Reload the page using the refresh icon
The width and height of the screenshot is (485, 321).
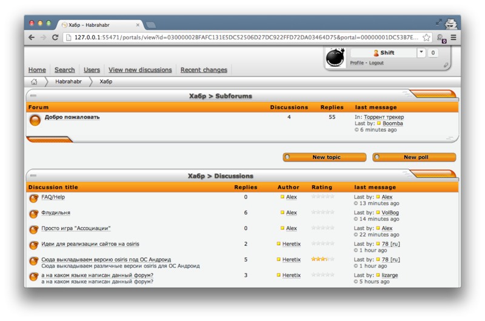click(55, 38)
